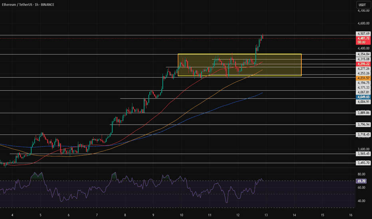Select the 3,796.94 price label
372x219 pixels.
pos(363,125)
